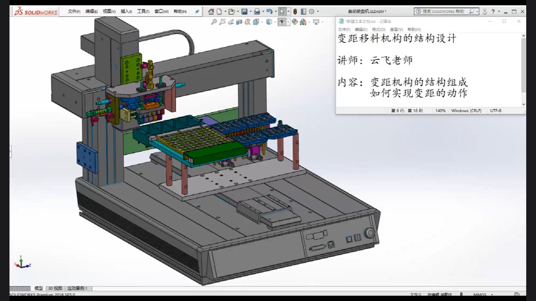Screen dimensions: 536x301
Task: Open Notepad 格式(O) menu
Action: click(x=379, y=30)
